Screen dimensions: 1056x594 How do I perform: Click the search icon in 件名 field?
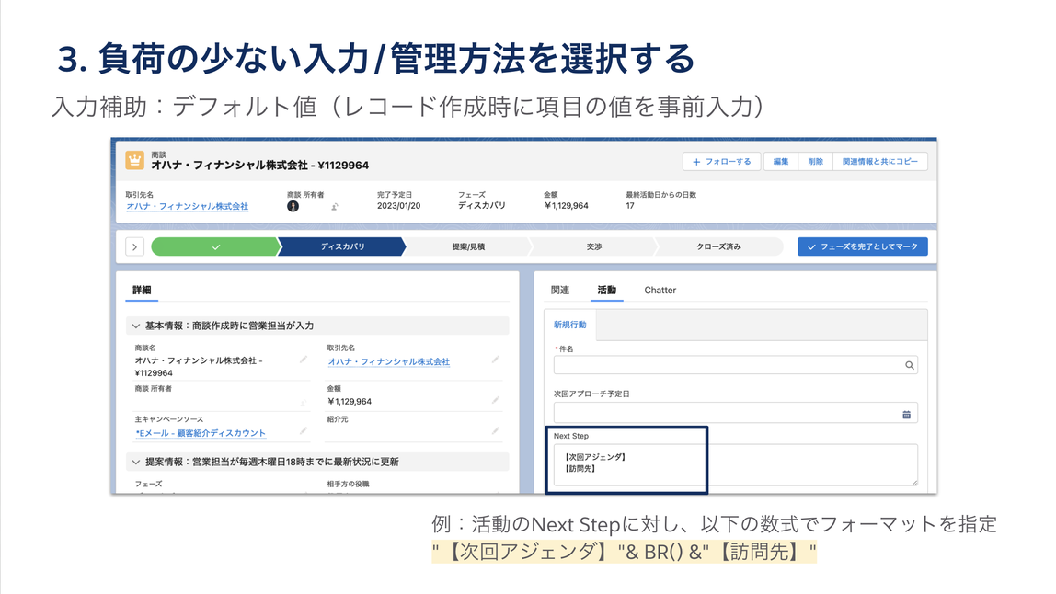coord(909,365)
